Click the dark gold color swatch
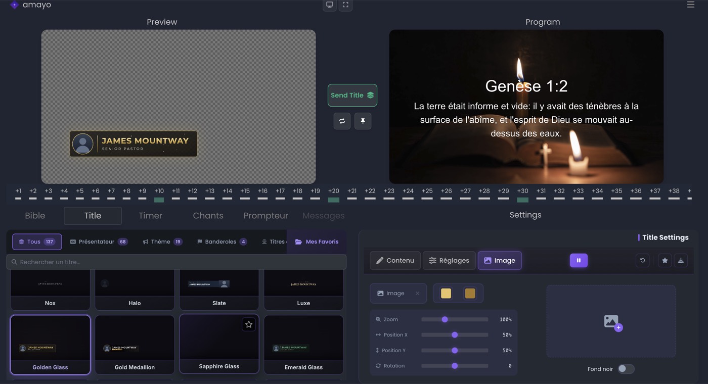The height and width of the screenshot is (384, 708). pos(470,294)
